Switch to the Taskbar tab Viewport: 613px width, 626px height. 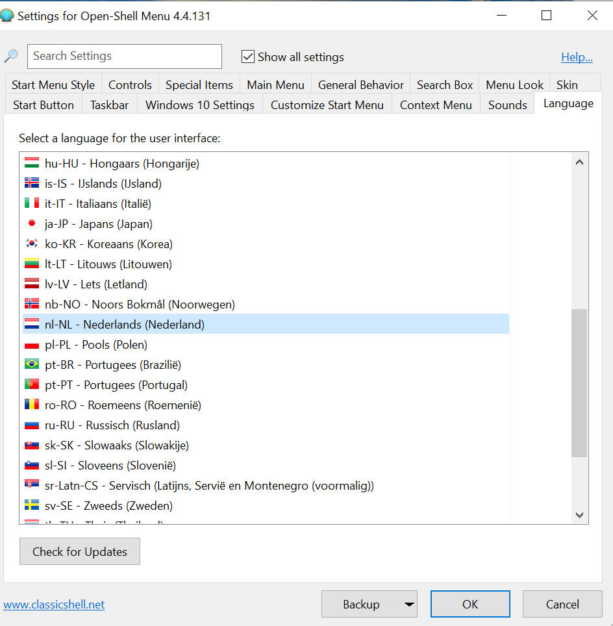point(110,105)
